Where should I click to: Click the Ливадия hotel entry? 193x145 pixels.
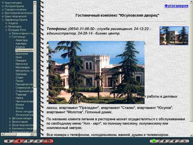pyautogui.click(x=21, y=60)
